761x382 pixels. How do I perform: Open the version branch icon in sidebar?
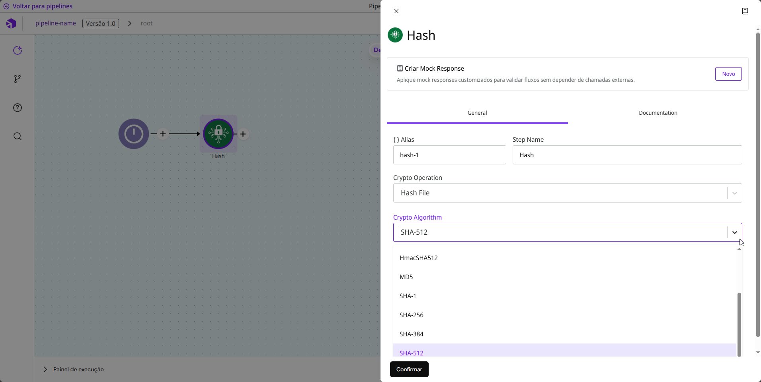(18, 79)
